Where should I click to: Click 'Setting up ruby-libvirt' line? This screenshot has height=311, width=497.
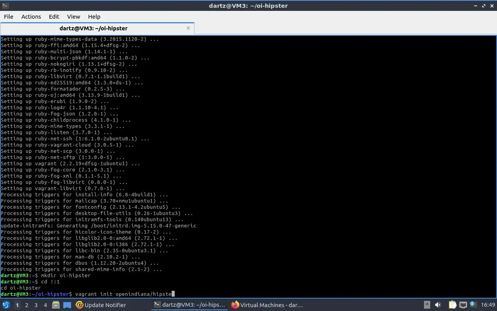point(70,76)
